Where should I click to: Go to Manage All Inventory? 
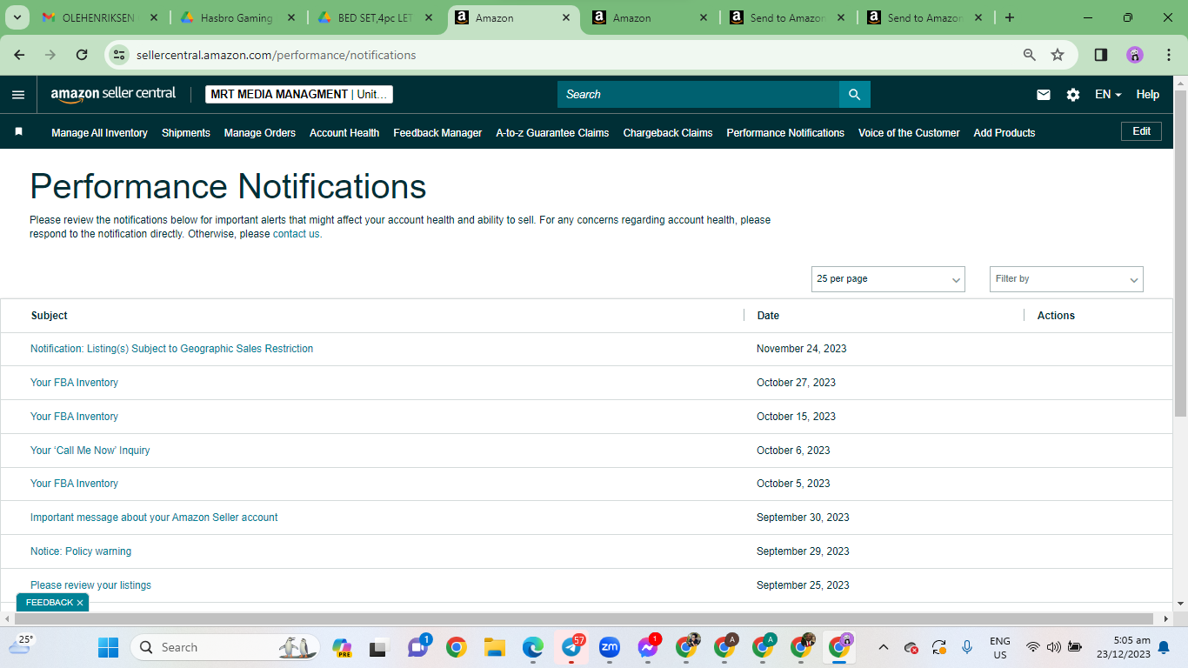[x=99, y=133]
